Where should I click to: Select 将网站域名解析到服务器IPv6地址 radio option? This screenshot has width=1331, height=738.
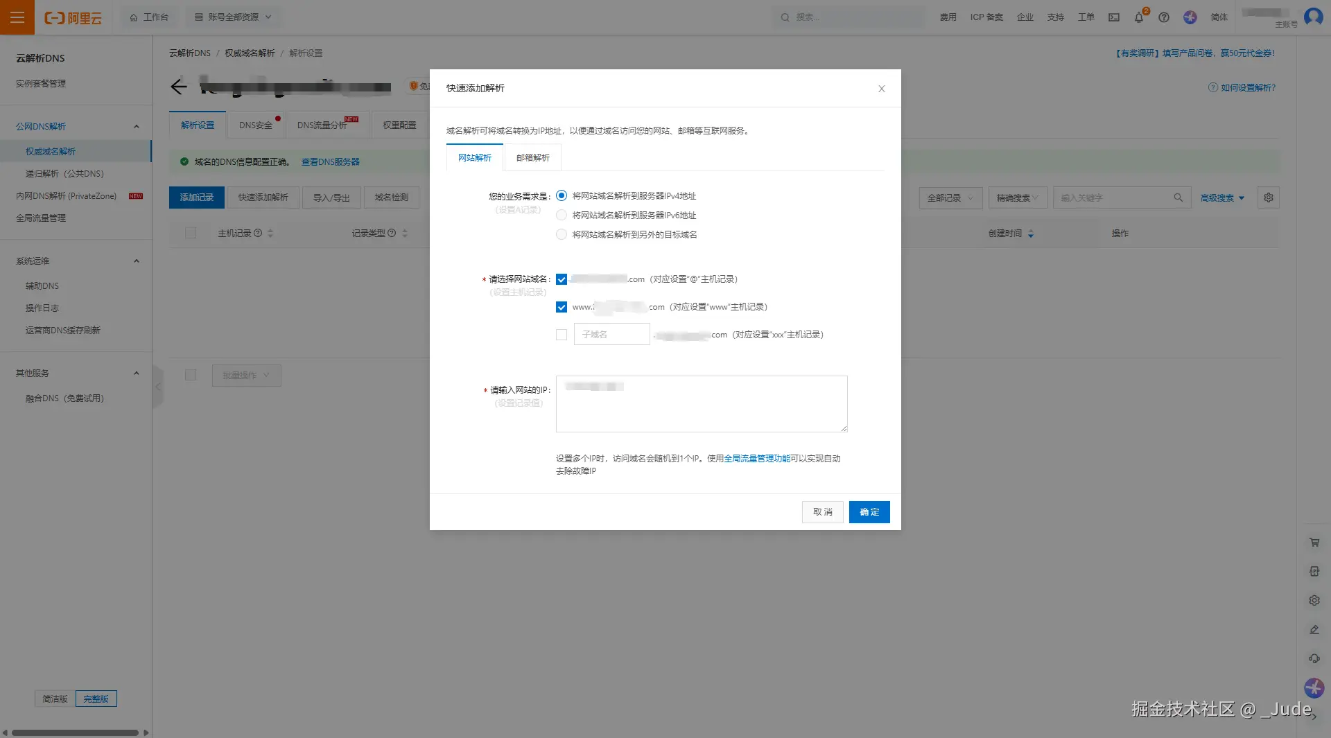(x=562, y=216)
